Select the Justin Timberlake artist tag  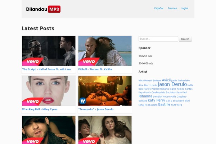coord(180,81)
